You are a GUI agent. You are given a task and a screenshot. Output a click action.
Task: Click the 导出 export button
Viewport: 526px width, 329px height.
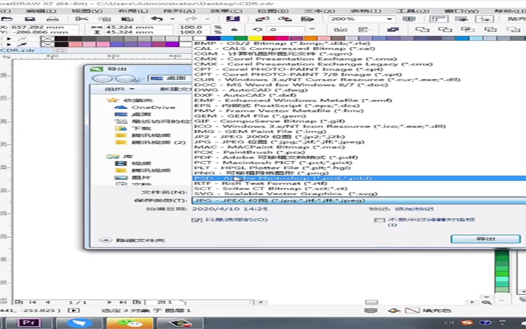click(x=486, y=239)
